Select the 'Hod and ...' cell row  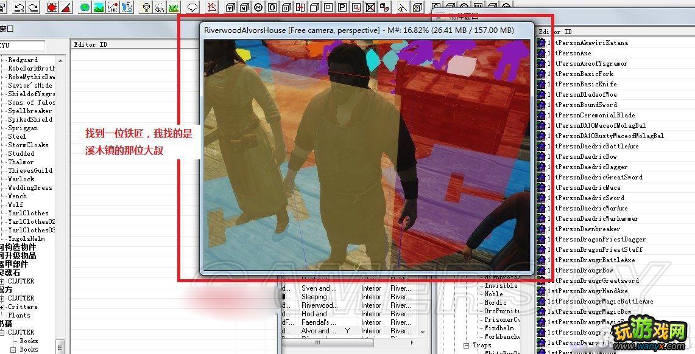pyautogui.click(x=350, y=314)
